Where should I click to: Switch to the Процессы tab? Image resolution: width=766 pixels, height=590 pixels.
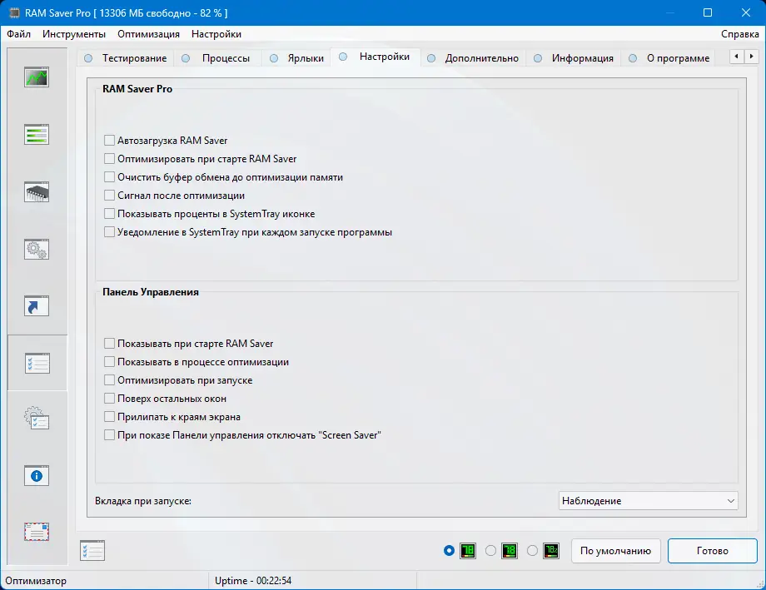point(217,58)
